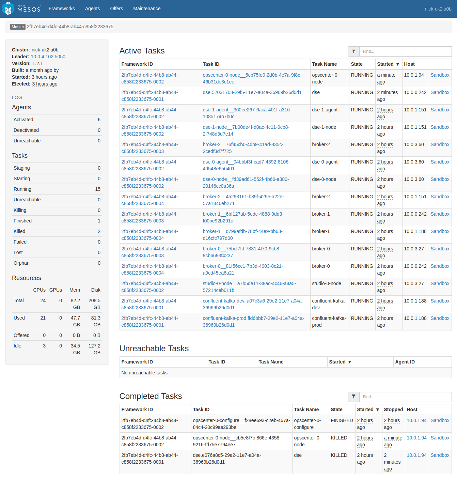This screenshot has height=480, width=457.
Task: Open the confluent-kafka-prod task ID link
Action: click(254, 322)
